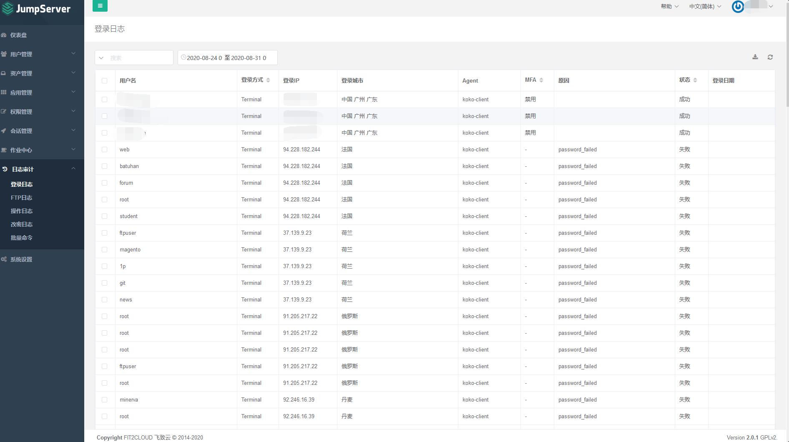This screenshot has height=442, width=789.
Task: Sort by 状态 column arrows
Action: click(x=695, y=80)
